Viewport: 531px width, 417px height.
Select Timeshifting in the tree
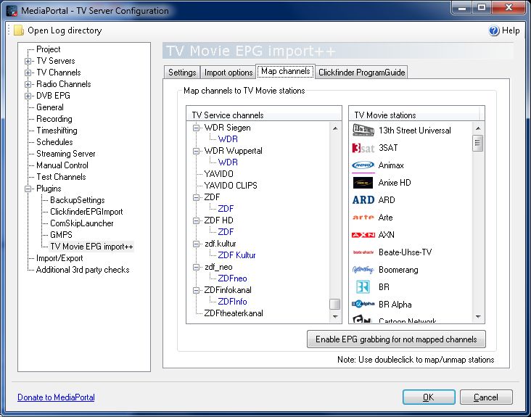pos(57,131)
